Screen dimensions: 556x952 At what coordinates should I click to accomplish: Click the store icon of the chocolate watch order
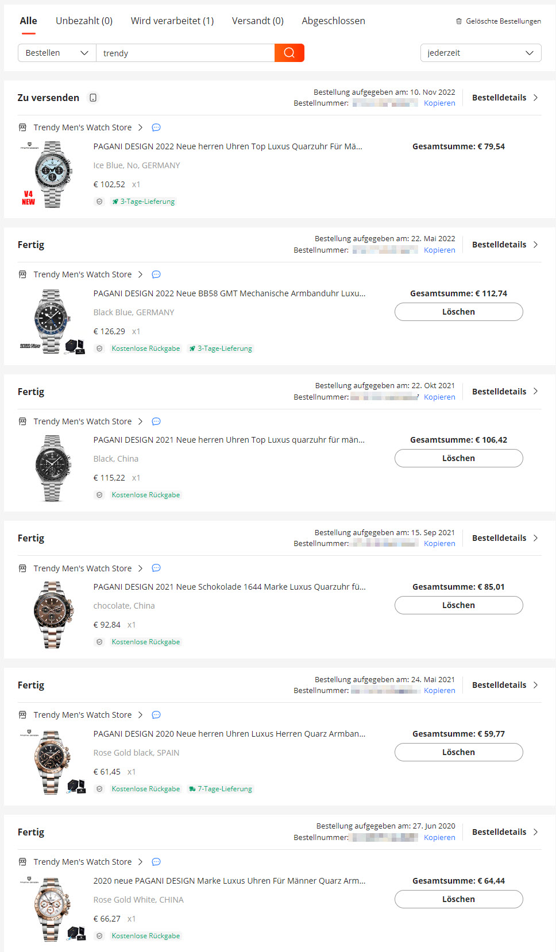coord(22,568)
